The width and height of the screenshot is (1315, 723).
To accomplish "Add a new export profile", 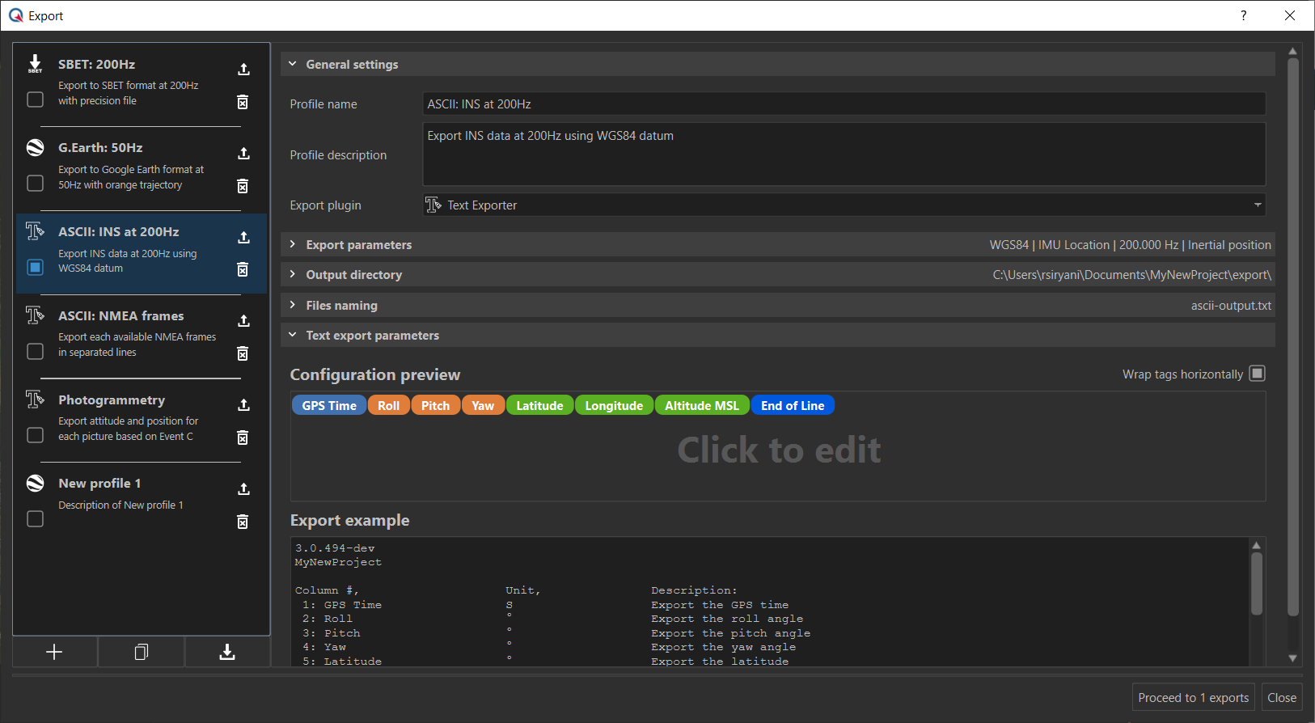I will click(54, 652).
